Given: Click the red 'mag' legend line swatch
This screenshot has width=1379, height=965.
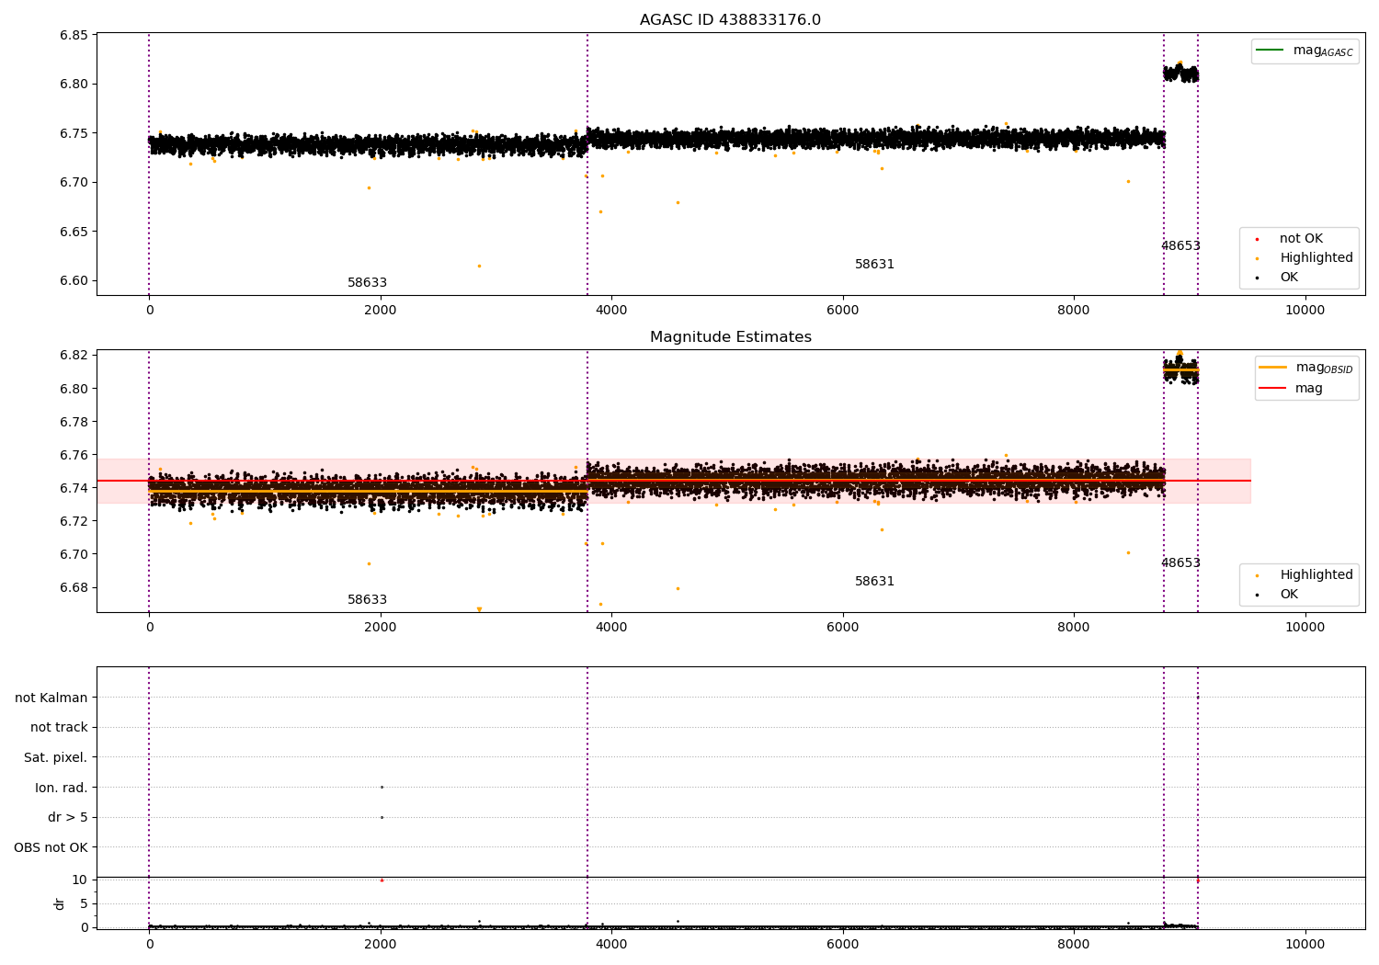Looking at the screenshot, I should click(1273, 388).
